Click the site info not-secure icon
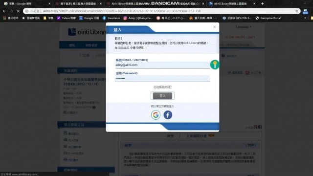The width and height of the screenshot is (313, 176). point(27,11)
